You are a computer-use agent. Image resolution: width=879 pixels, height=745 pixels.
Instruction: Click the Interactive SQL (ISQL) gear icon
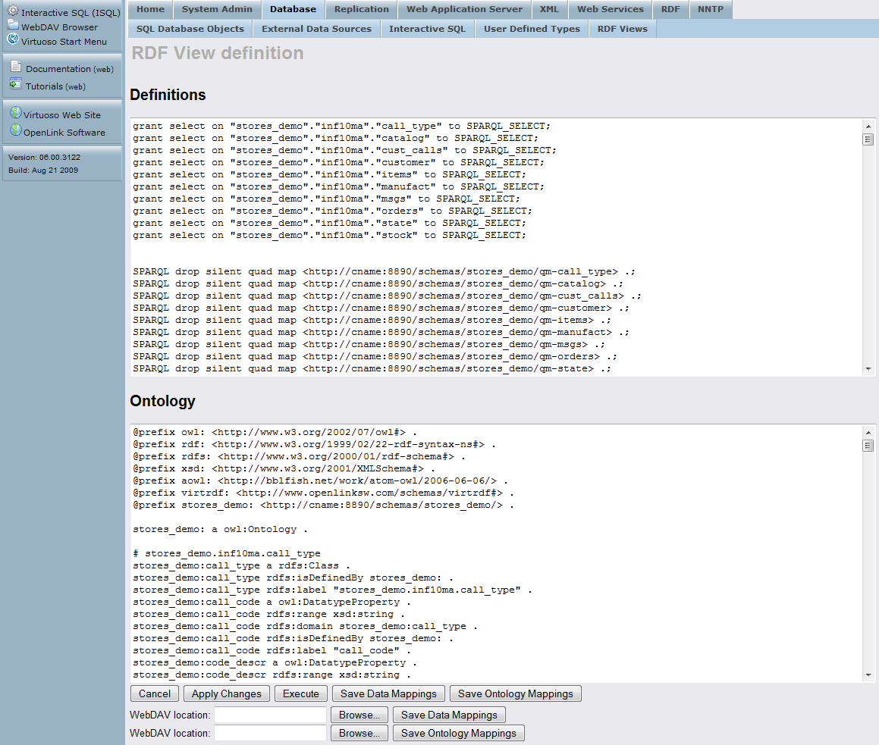13,11
